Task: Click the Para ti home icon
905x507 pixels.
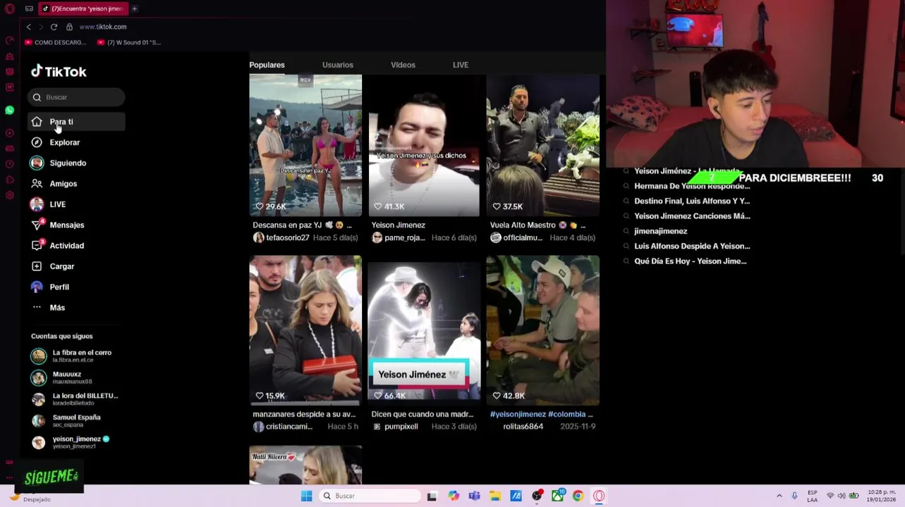Action: [37, 122]
